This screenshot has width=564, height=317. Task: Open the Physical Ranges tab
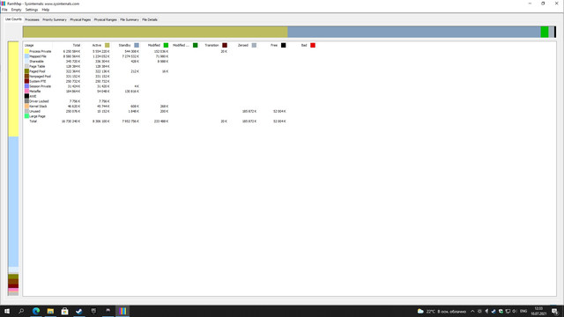(x=105, y=19)
